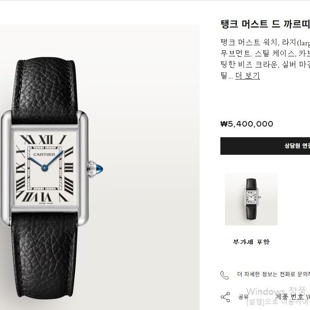310x310 pixels.
Task: Select the small watch thumbnail image
Action: 251,199
